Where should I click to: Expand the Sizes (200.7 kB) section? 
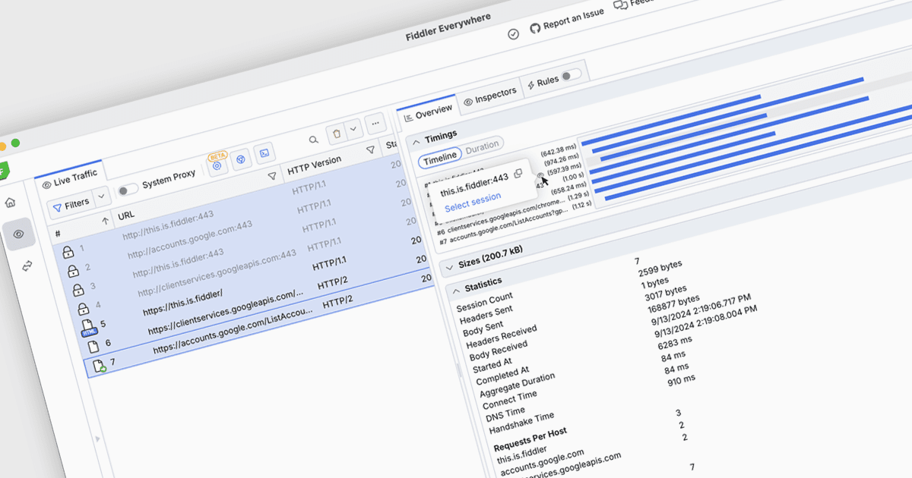pos(448,267)
